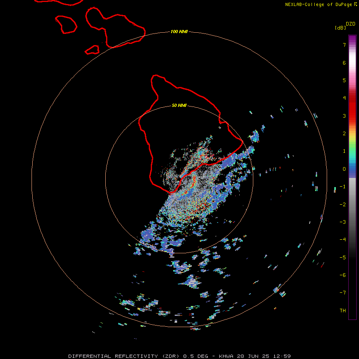
Task: Click the -7 dB label on the scale
Action: 343,293
